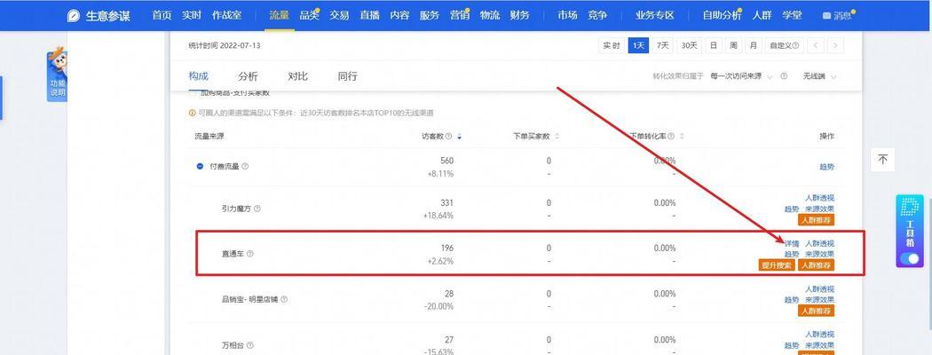Sort by 下单转化率 arrow icon
The image size is (932, 355).
pyautogui.click(x=682, y=137)
